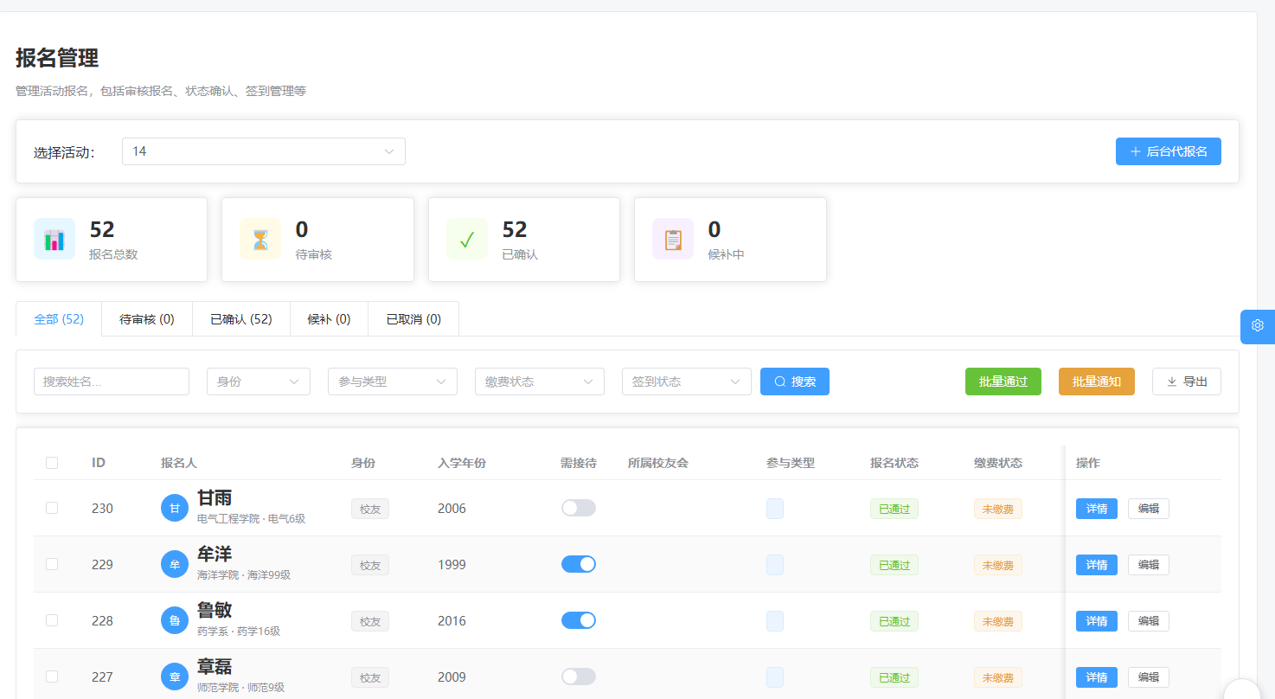Open the 参与类型 filter dropdown
Screen dimensions: 1275x699
pos(393,382)
